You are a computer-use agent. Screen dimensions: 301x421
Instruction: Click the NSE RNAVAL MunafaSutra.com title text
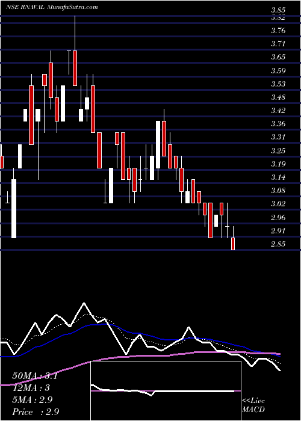coord(52,7)
